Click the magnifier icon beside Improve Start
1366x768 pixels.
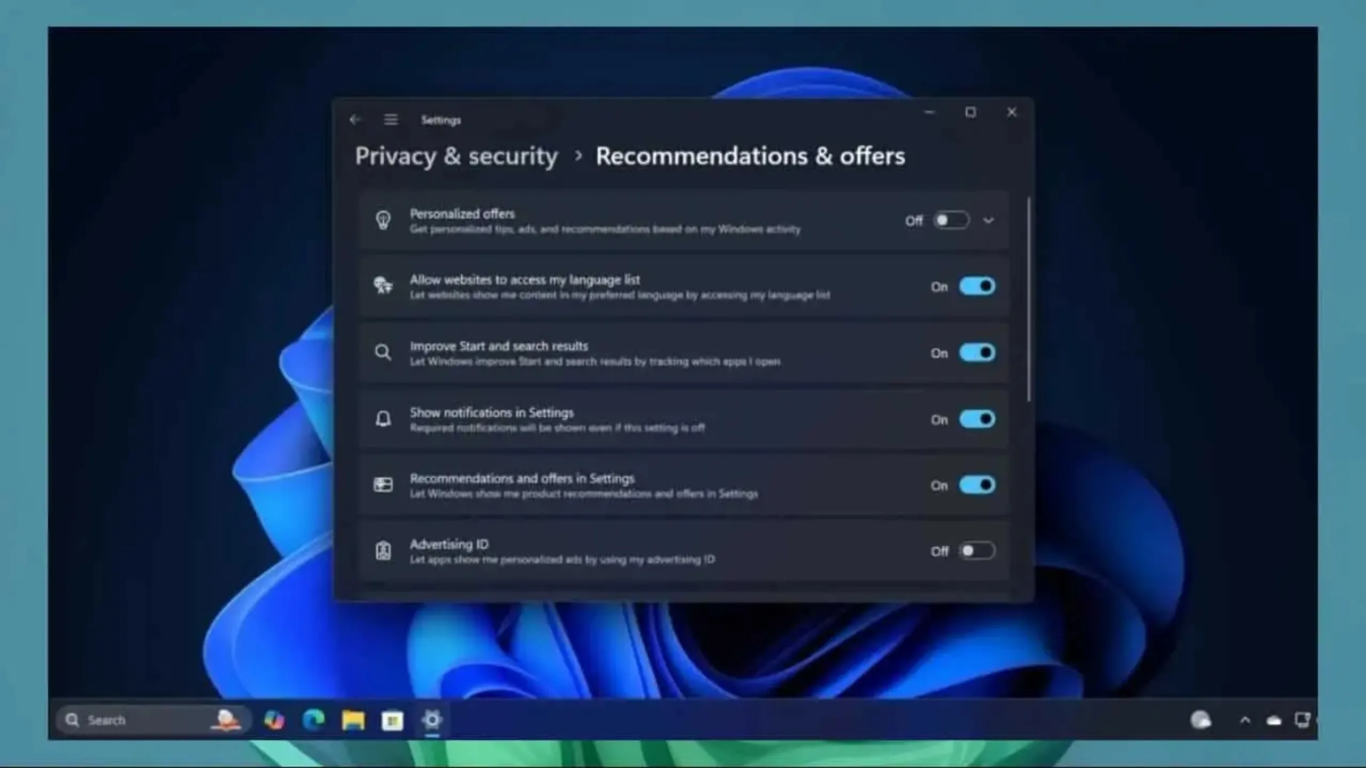click(383, 353)
